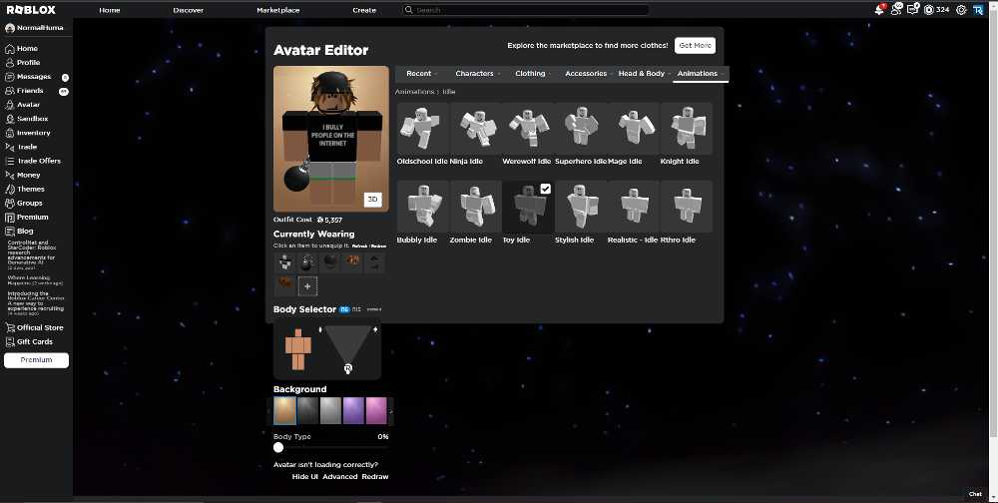998x503 pixels.
Task: Click the plus slot in Currently Wearing
Action: [x=307, y=286]
